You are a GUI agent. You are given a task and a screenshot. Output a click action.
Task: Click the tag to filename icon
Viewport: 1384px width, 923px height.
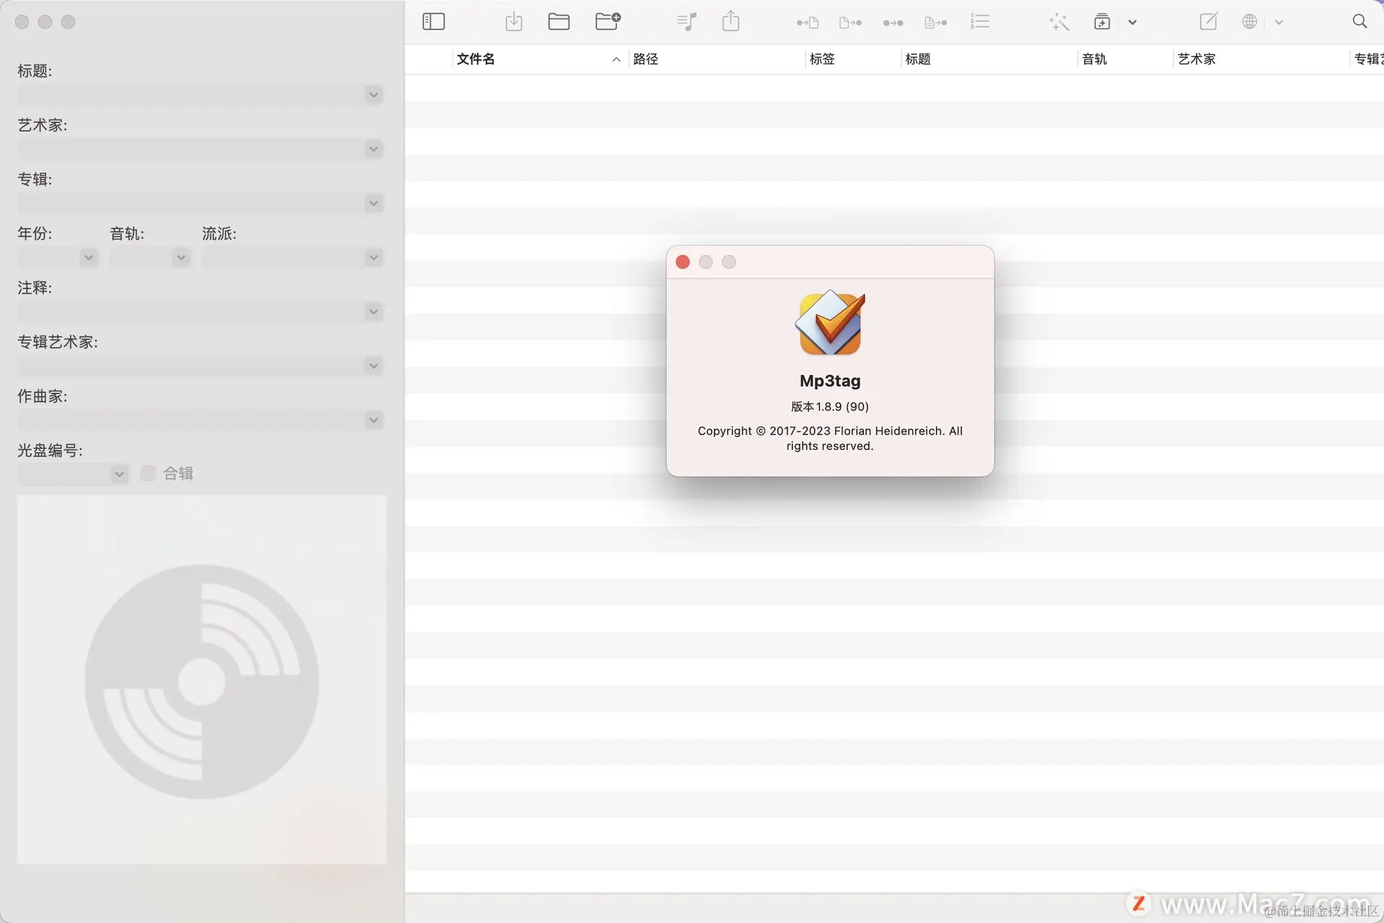807,22
